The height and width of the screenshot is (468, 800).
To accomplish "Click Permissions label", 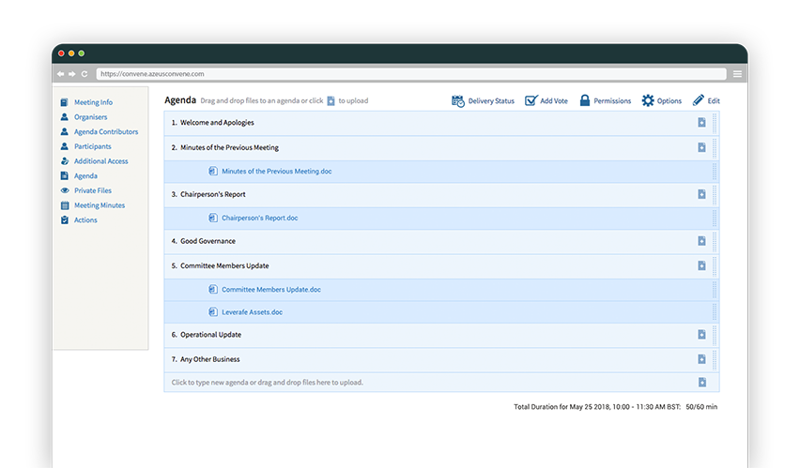I will [612, 101].
